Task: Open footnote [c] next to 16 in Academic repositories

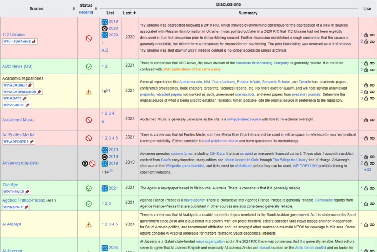Action: [x=108, y=90]
